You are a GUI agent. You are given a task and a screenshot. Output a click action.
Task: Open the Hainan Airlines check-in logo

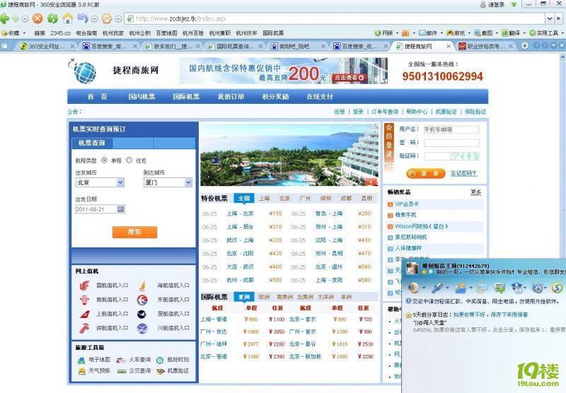(142, 286)
